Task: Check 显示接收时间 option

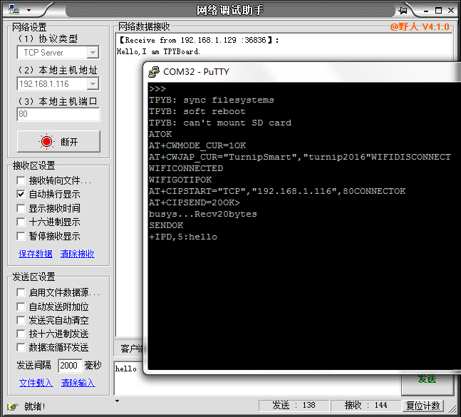Action: (x=21, y=208)
